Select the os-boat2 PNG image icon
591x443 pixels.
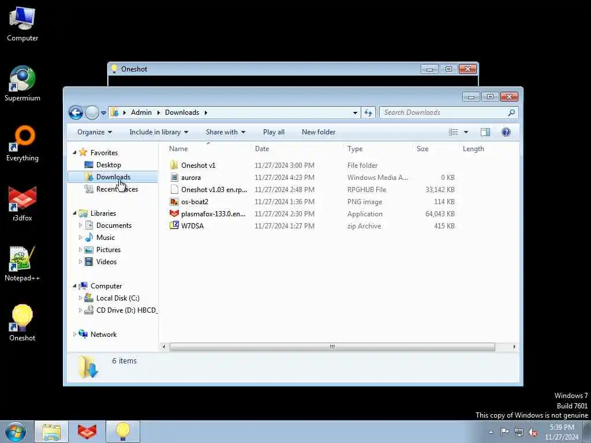coord(174,201)
